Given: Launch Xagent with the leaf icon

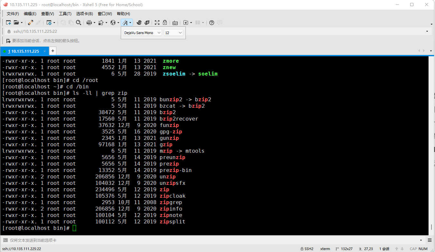Looking at the screenshot, I should (147, 22).
